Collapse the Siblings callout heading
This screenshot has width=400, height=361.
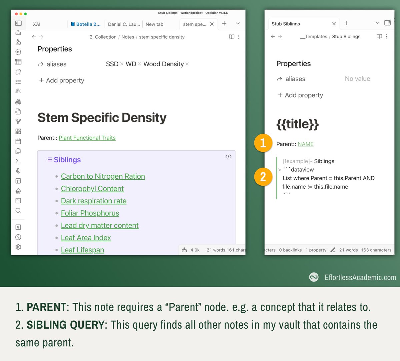click(x=67, y=160)
